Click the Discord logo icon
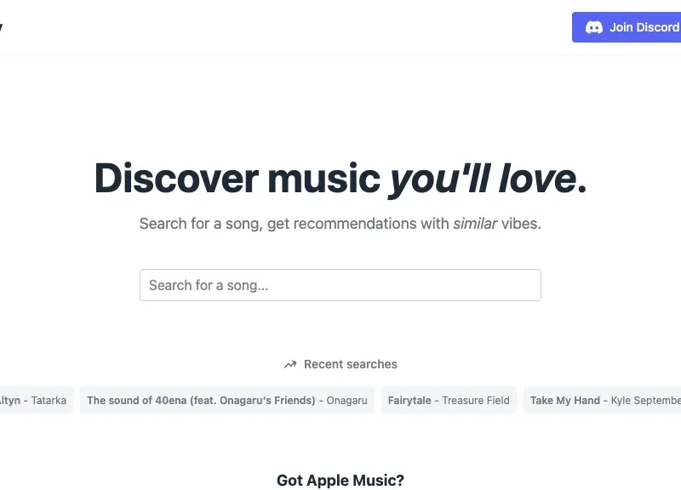The image size is (681, 490). click(593, 27)
